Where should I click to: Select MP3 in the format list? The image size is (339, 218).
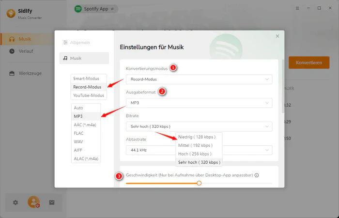point(86,116)
